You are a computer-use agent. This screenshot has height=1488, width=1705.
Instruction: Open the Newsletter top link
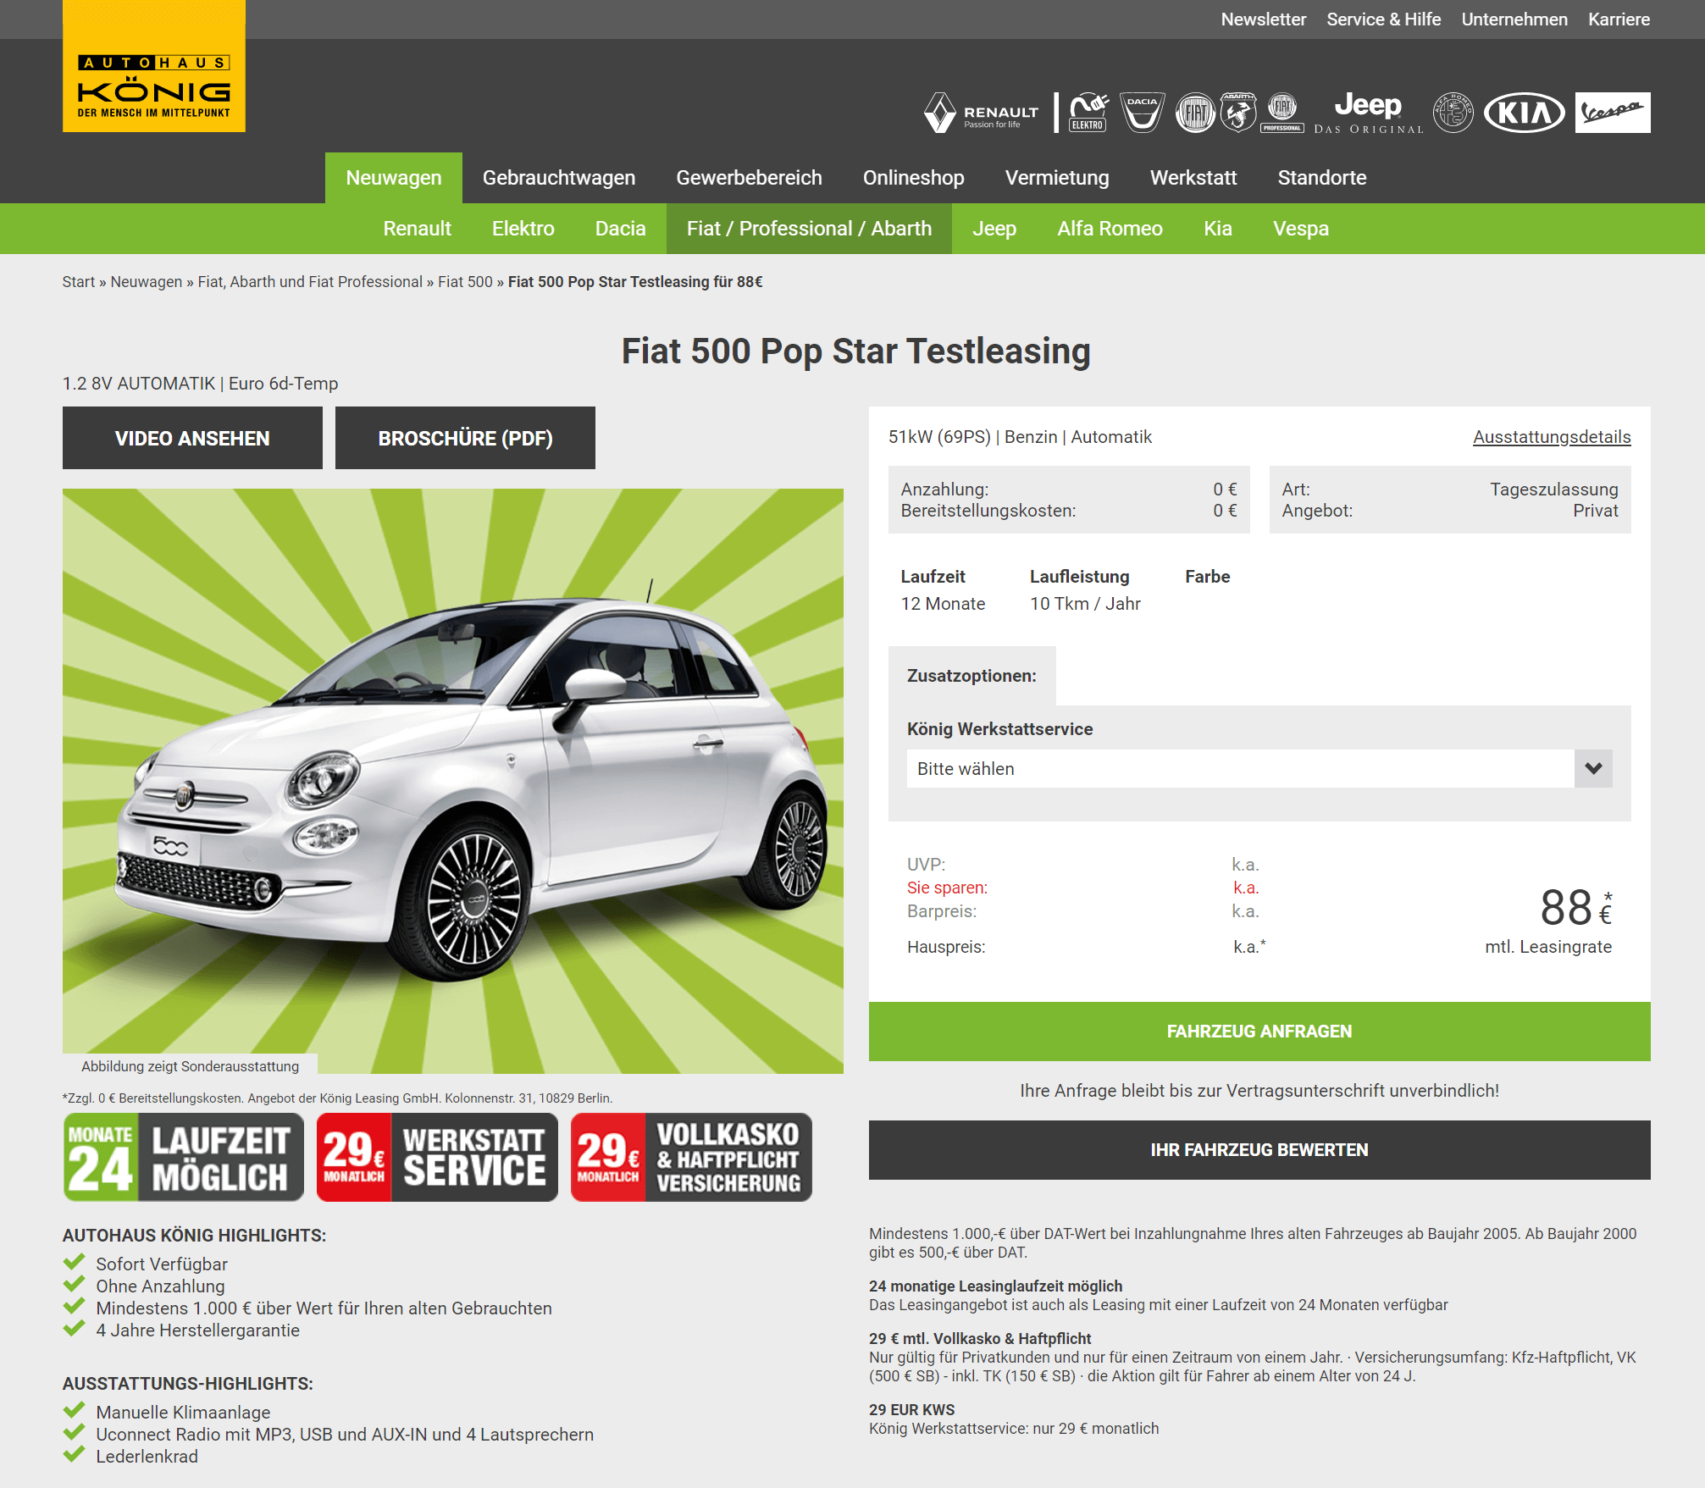[1263, 19]
